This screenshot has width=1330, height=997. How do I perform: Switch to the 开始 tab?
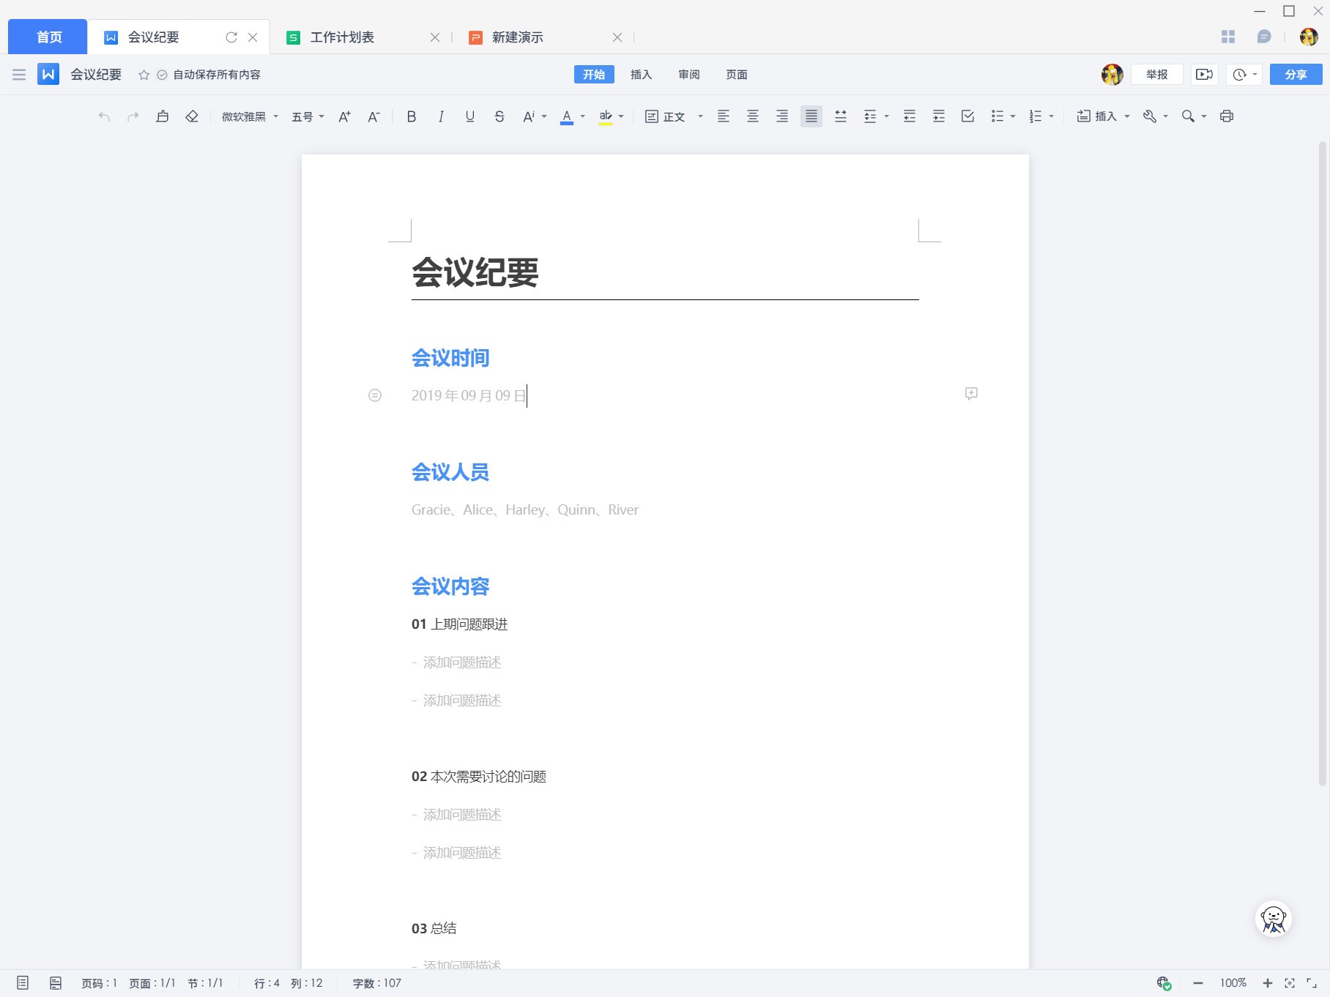(594, 75)
